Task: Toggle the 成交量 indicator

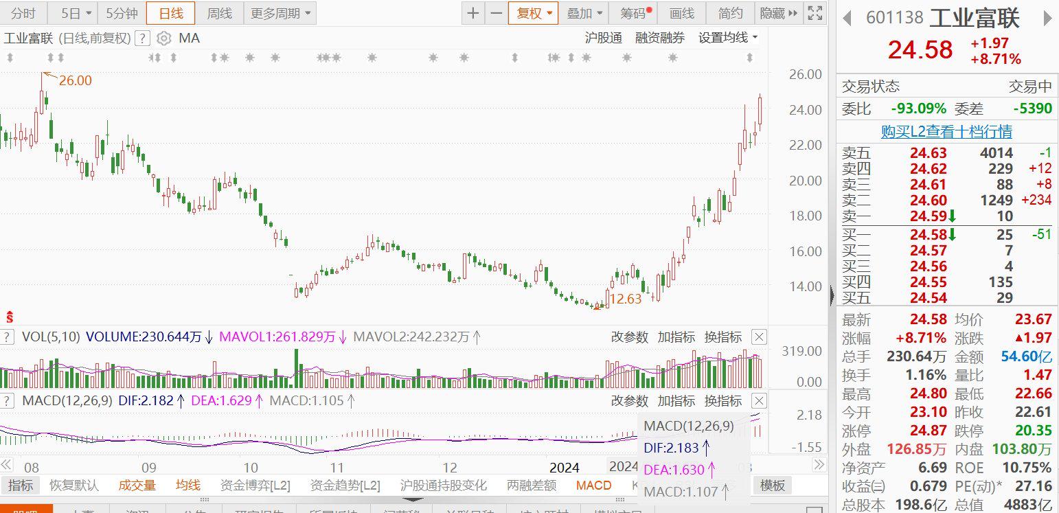Action: (x=137, y=486)
